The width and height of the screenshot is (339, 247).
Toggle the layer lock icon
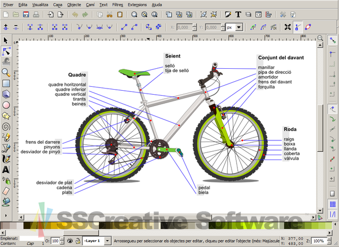click(78, 241)
